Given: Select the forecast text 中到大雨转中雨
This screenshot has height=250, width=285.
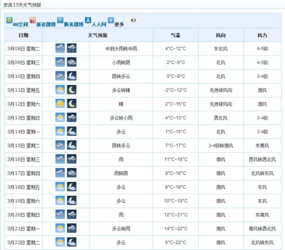Looking at the screenshot, I should pos(121,48).
